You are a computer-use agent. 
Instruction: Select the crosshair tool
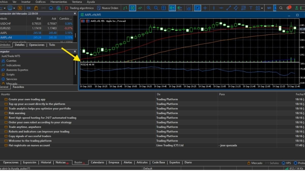coord(205,8)
